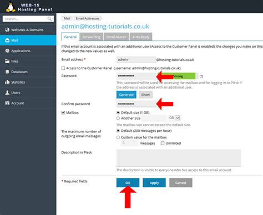Click the OK button
The height and width of the screenshot is (215, 263).
pos(128,183)
